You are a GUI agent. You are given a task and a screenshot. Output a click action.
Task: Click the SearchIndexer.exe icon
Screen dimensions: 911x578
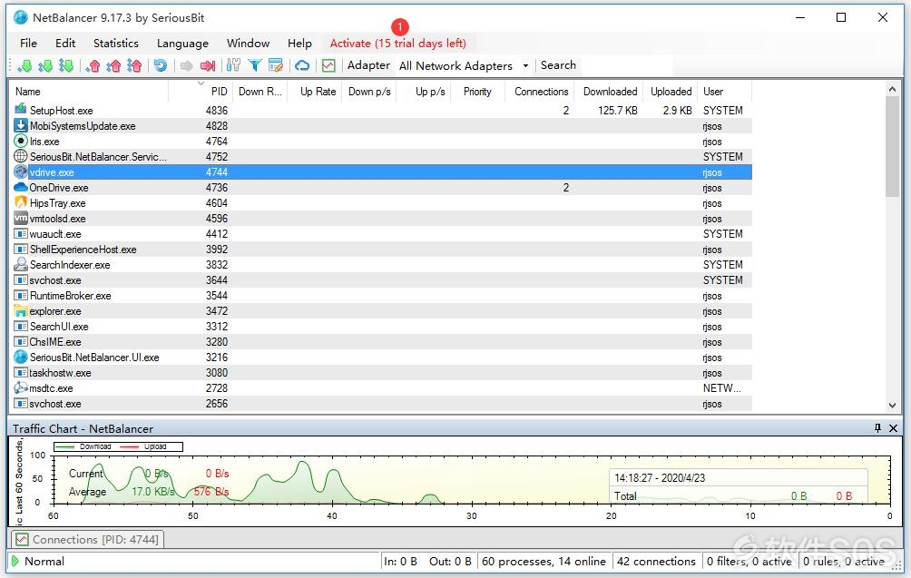(21, 264)
